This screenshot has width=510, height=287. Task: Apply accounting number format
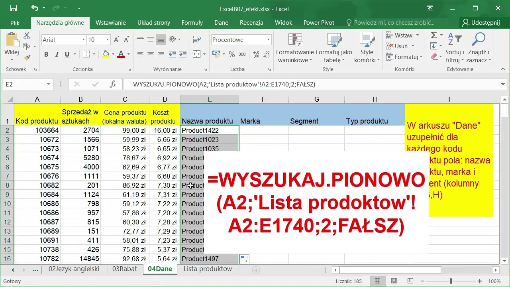tap(216, 54)
